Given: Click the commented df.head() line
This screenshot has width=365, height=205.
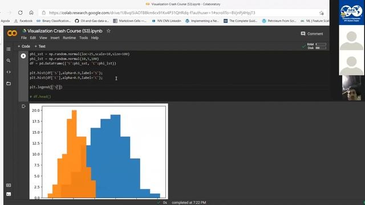Looking at the screenshot, I should (40, 96).
